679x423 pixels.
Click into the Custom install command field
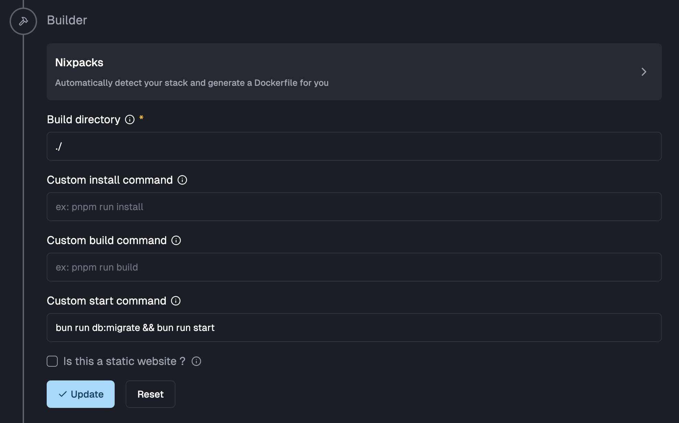click(354, 207)
